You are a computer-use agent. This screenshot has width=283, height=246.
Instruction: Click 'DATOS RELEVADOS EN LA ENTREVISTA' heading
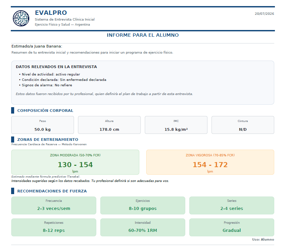click(x=56, y=67)
